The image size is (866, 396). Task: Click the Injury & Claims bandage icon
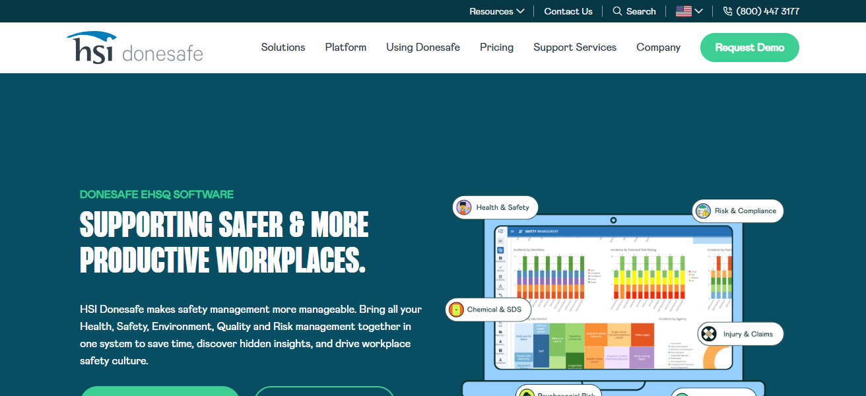pyautogui.click(x=708, y=334)
